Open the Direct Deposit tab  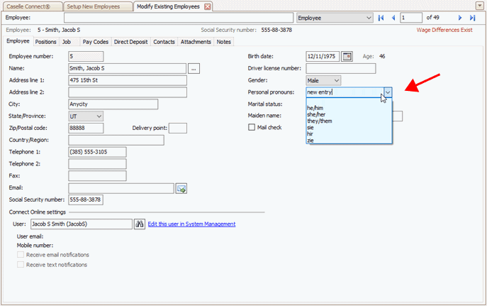point(131,42)
